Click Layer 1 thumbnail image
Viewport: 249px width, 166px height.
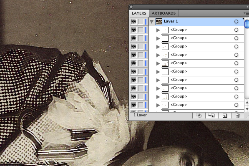click(159, 22)
